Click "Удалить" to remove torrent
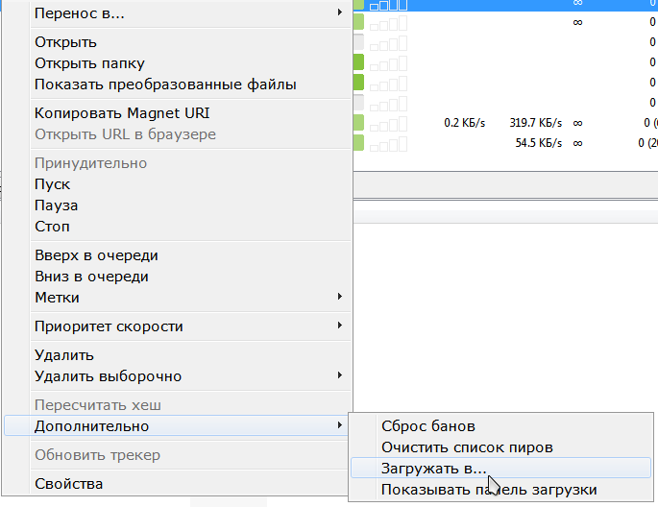The image size is (658, 507). point(64,355)
